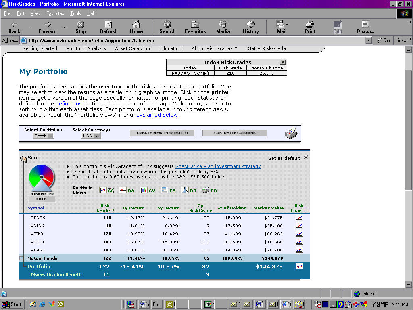Viewport: 413px width, 310px height.
Task: Click the RiskMeter gauge image
Action: click(42, 178)
